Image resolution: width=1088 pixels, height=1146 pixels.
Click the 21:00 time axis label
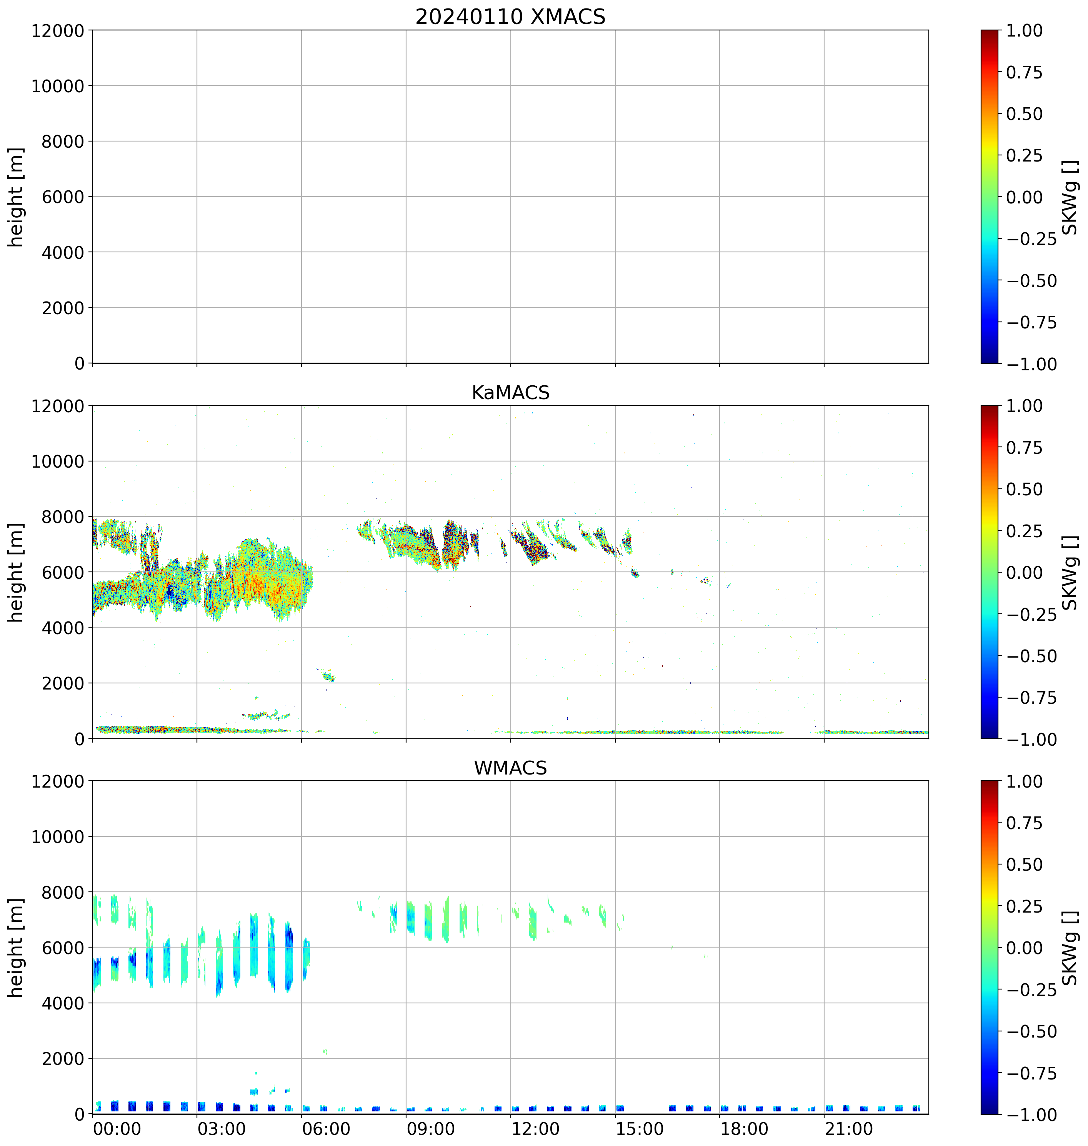(x=849, y=1129)
